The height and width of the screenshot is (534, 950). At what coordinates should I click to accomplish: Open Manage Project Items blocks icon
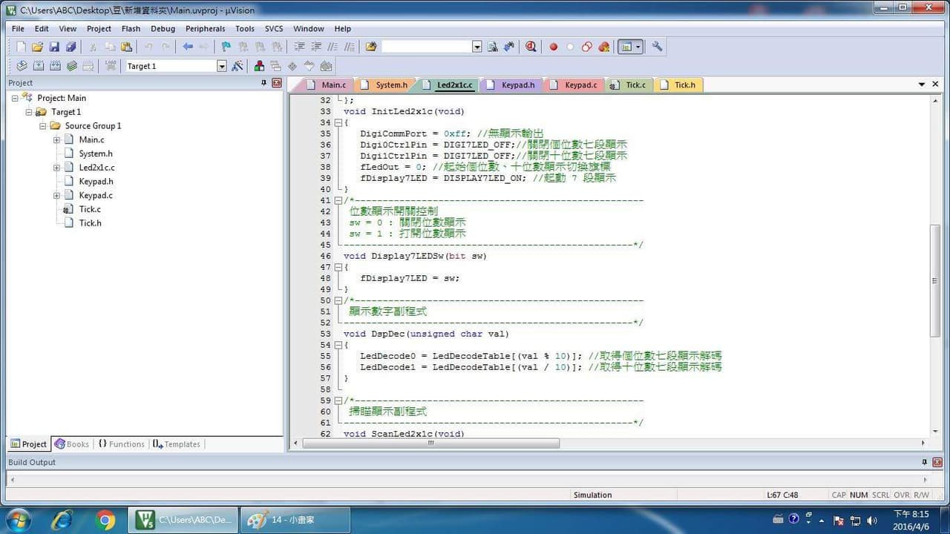click(x=259, y=66)
